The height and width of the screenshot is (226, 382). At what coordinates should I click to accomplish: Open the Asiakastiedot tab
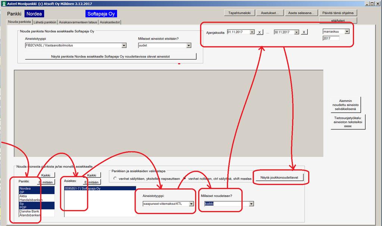[110, 22]
